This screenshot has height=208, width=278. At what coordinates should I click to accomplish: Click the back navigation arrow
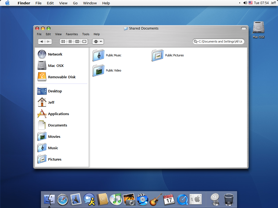(41, 41)
